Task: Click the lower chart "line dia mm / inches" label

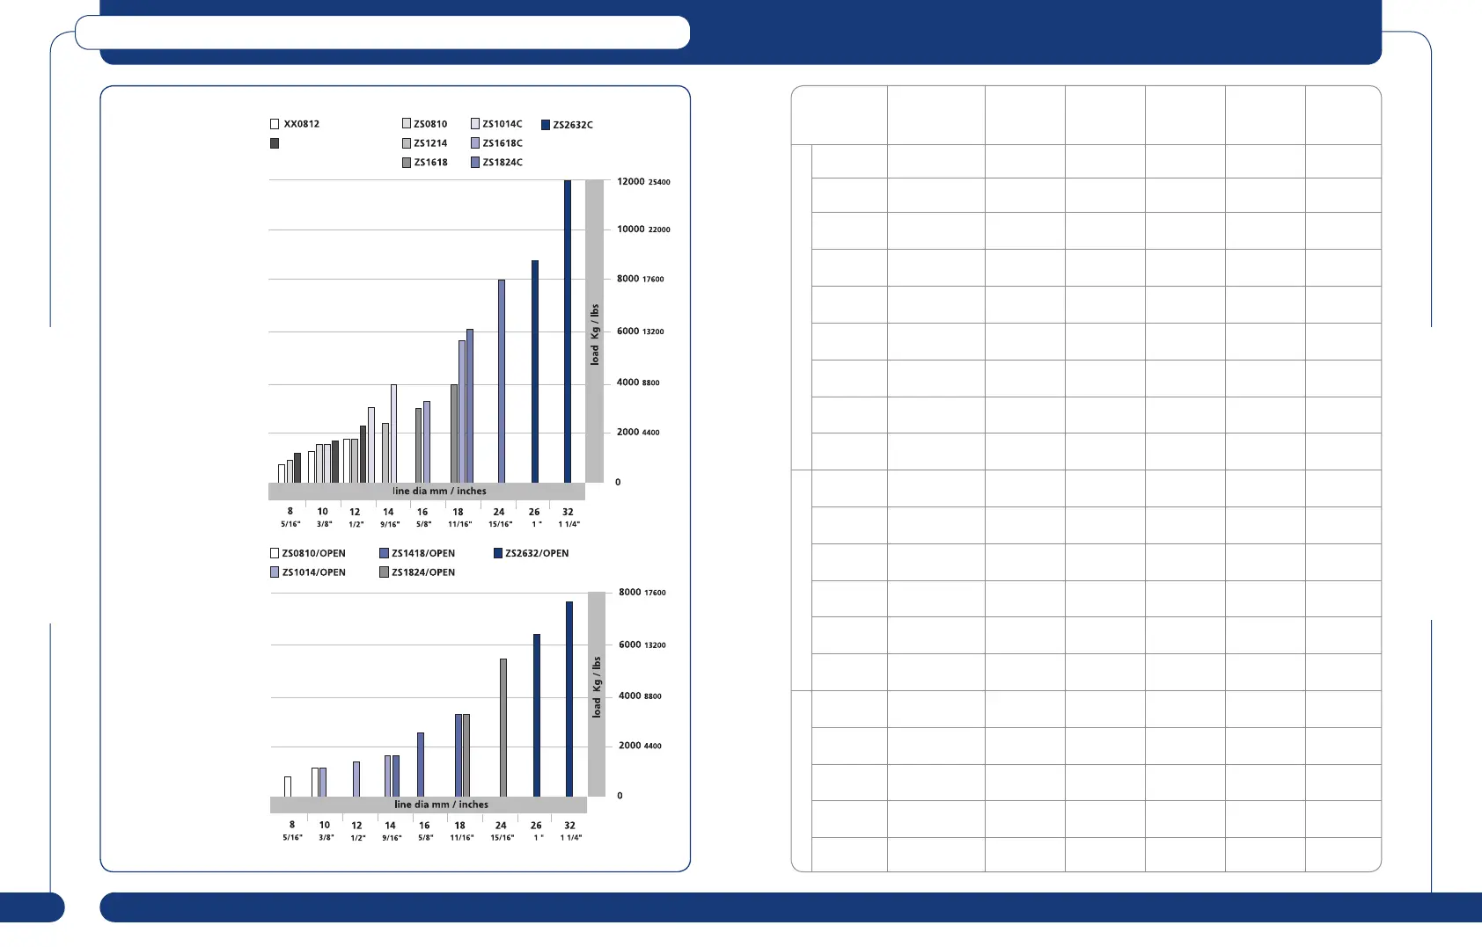Action: [441, 805]
